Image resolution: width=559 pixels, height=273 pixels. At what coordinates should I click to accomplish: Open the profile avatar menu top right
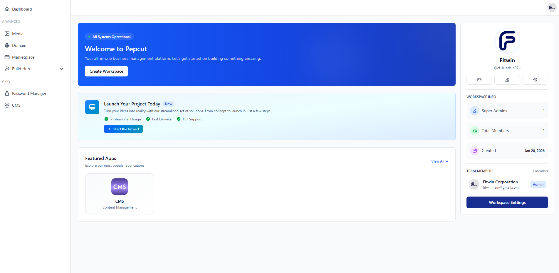click(x=551, y=7)
